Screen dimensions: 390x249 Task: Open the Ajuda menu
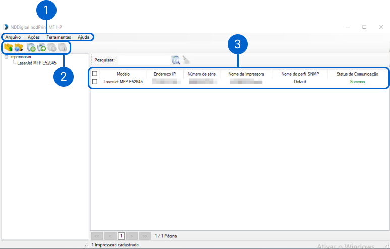[x=83, y=38]
